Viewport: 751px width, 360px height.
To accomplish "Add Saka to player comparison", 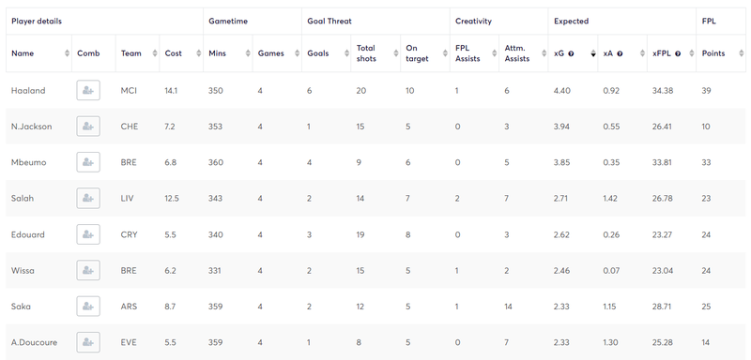I will pyautogui.click(x=88, y=306).
